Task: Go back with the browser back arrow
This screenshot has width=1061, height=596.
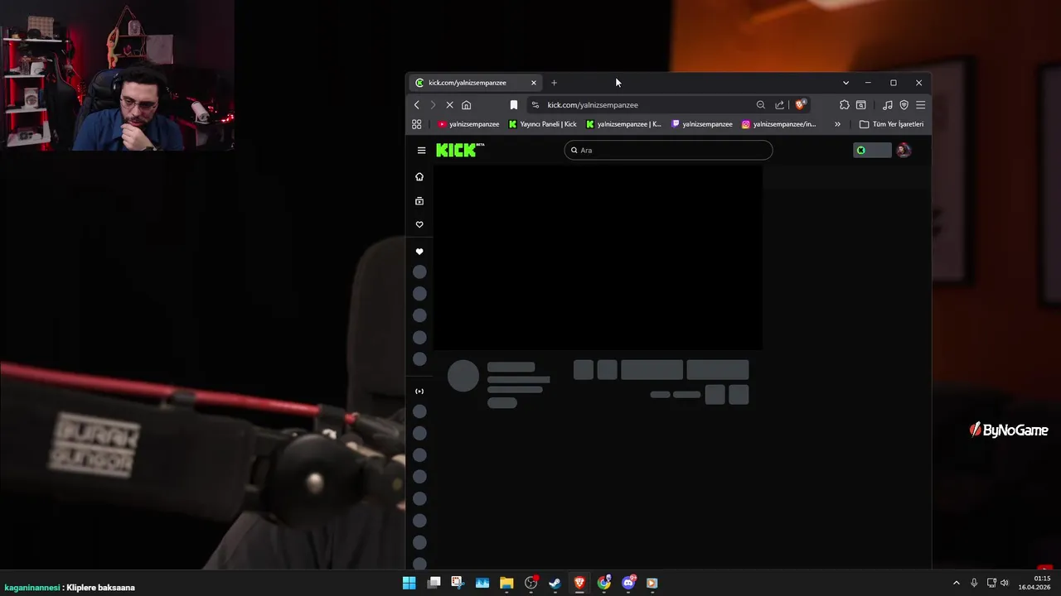Action: [x=417, y=105]
